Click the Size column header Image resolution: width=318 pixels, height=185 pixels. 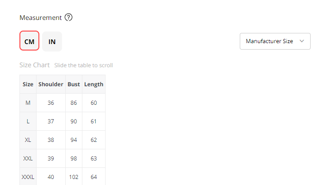click(28, 84)
